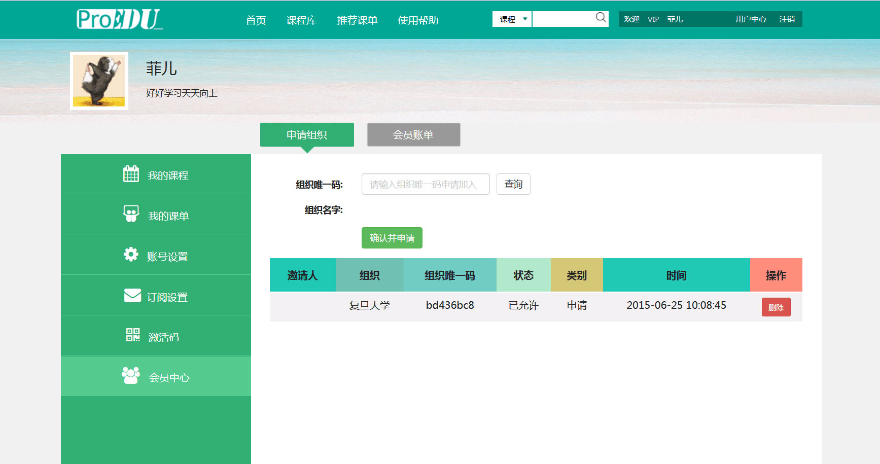Click the magnifier search icon in header
This screenshot has width=880, height=464.
click(601, 18)
